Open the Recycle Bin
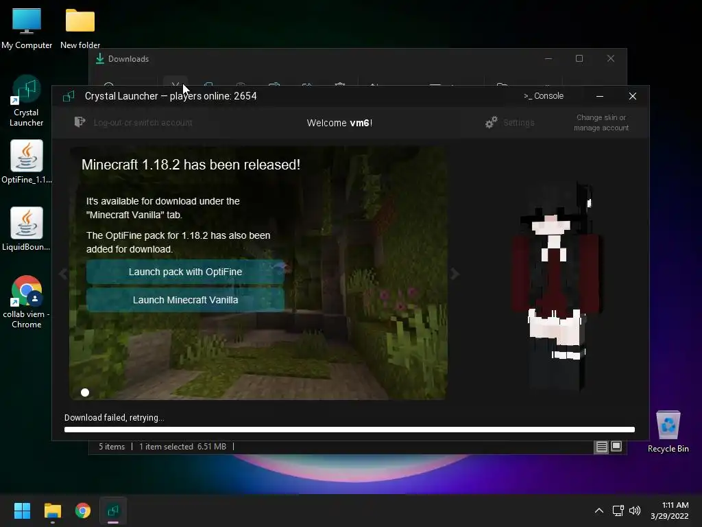This screenshot has width=702, height=527. (x=668, y=432)
